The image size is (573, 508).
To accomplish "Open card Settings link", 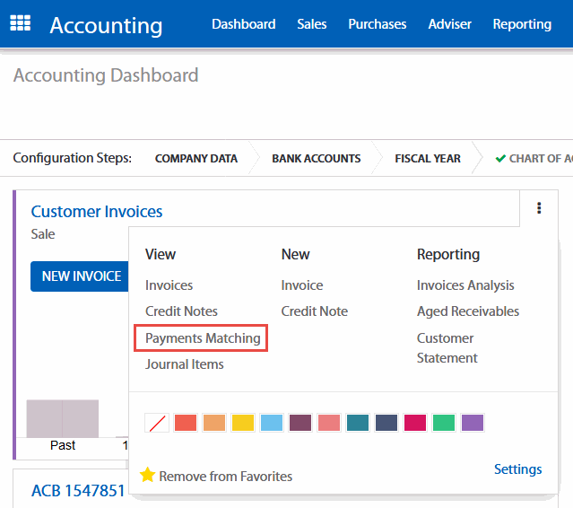I will (x=517, y=469).
